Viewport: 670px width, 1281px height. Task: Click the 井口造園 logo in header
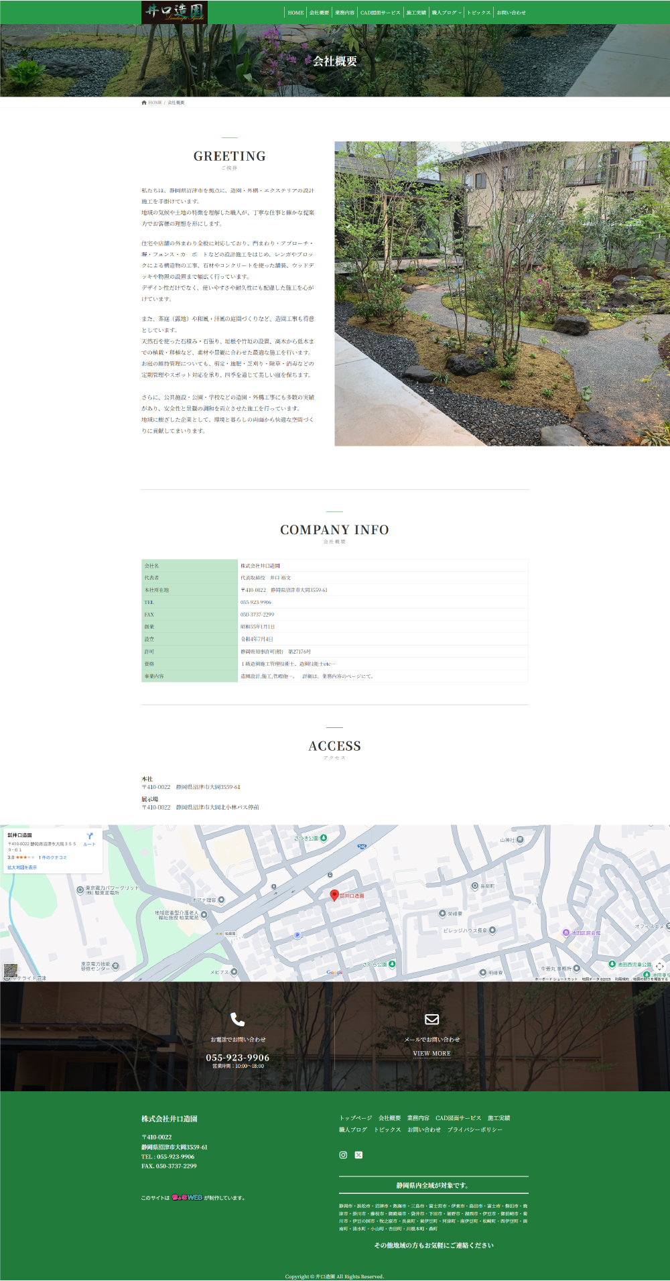(174, 12)
